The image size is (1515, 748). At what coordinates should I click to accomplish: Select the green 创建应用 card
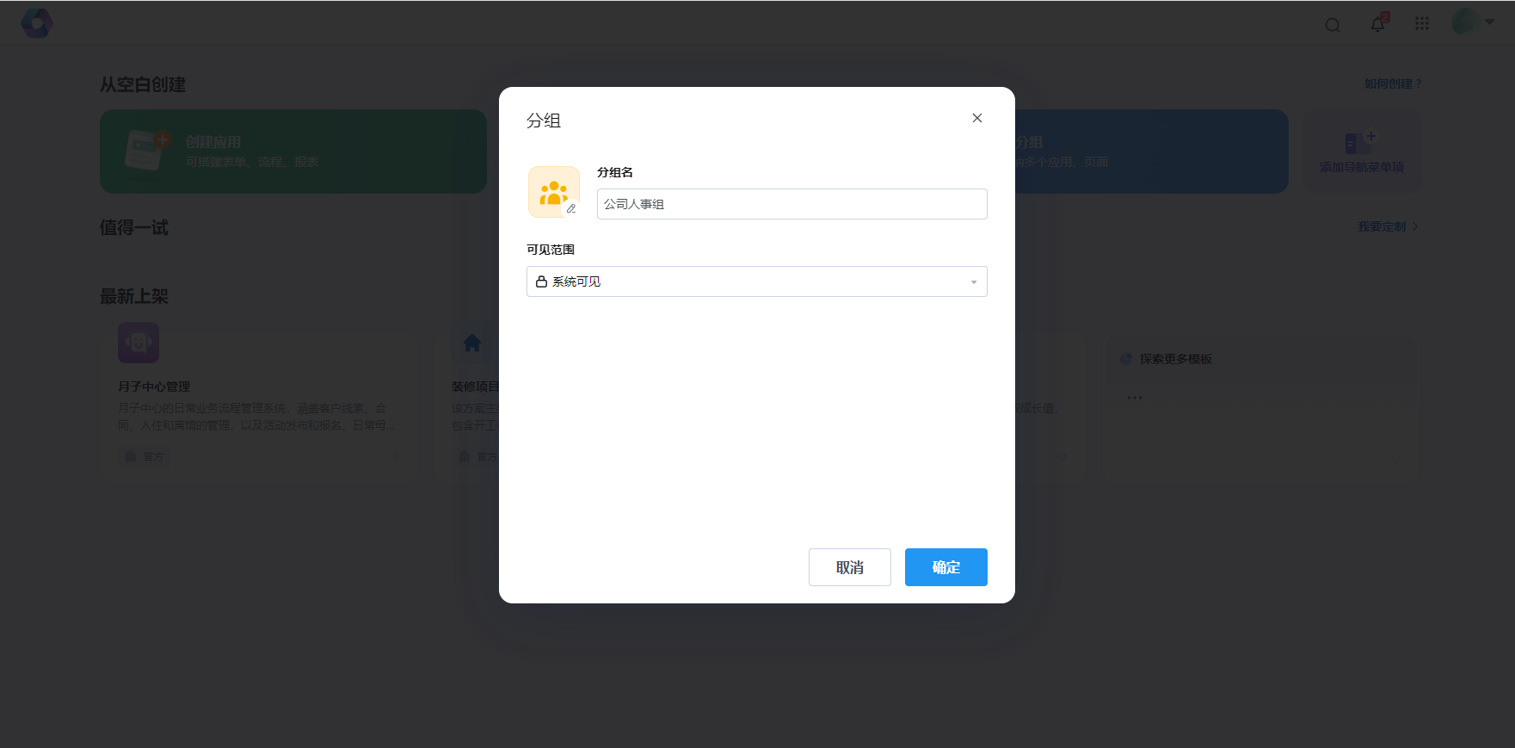[293, 151]
